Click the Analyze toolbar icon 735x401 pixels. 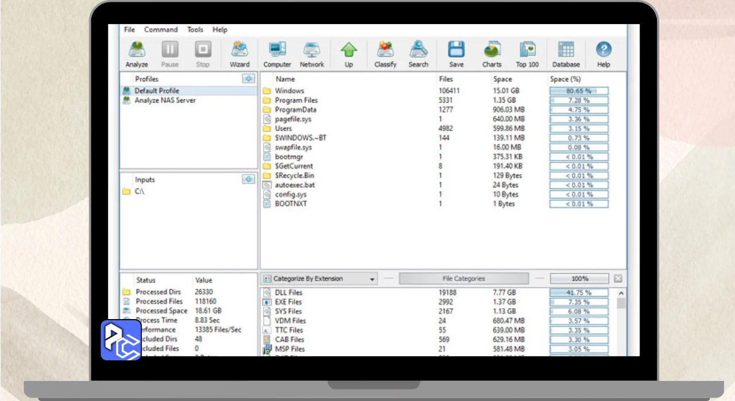[137, 54]
